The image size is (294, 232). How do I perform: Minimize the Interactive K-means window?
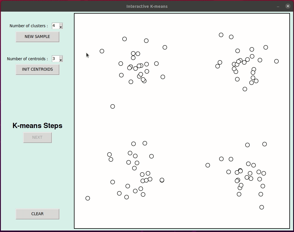[x=278, y=6]
